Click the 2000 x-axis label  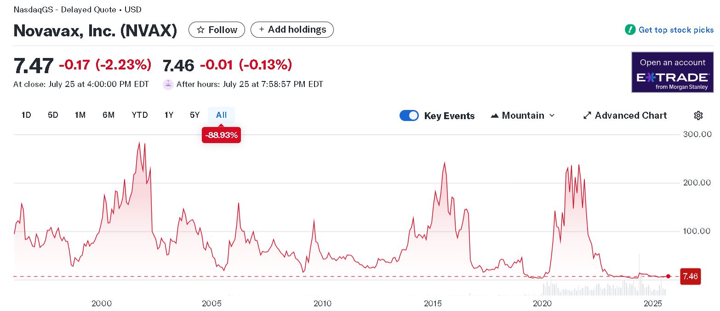pyautogui.click(x=102, y=303)
